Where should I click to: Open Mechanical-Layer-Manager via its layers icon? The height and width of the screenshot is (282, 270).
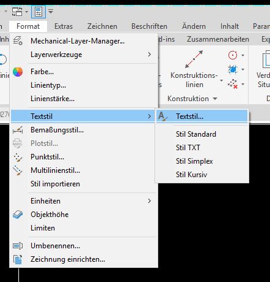[x=18, y=40]
